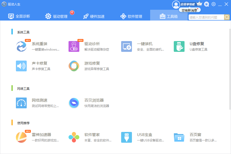Image resolution: width=231 pixels, height=154 pixels.
Task: Switch to the 全面诊断 tab
Action: pyautogui.click(x=19, y=16)
